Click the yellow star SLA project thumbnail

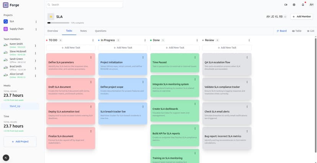[51, 17]
